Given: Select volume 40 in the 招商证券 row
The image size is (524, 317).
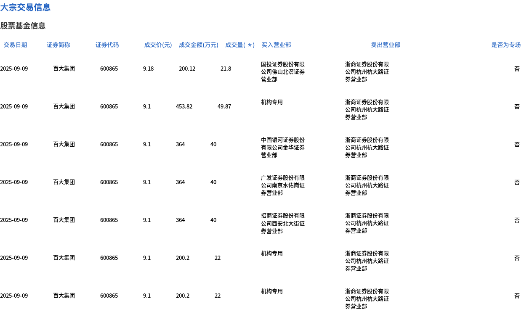Looking at the screenshot, I should (213, 220).
